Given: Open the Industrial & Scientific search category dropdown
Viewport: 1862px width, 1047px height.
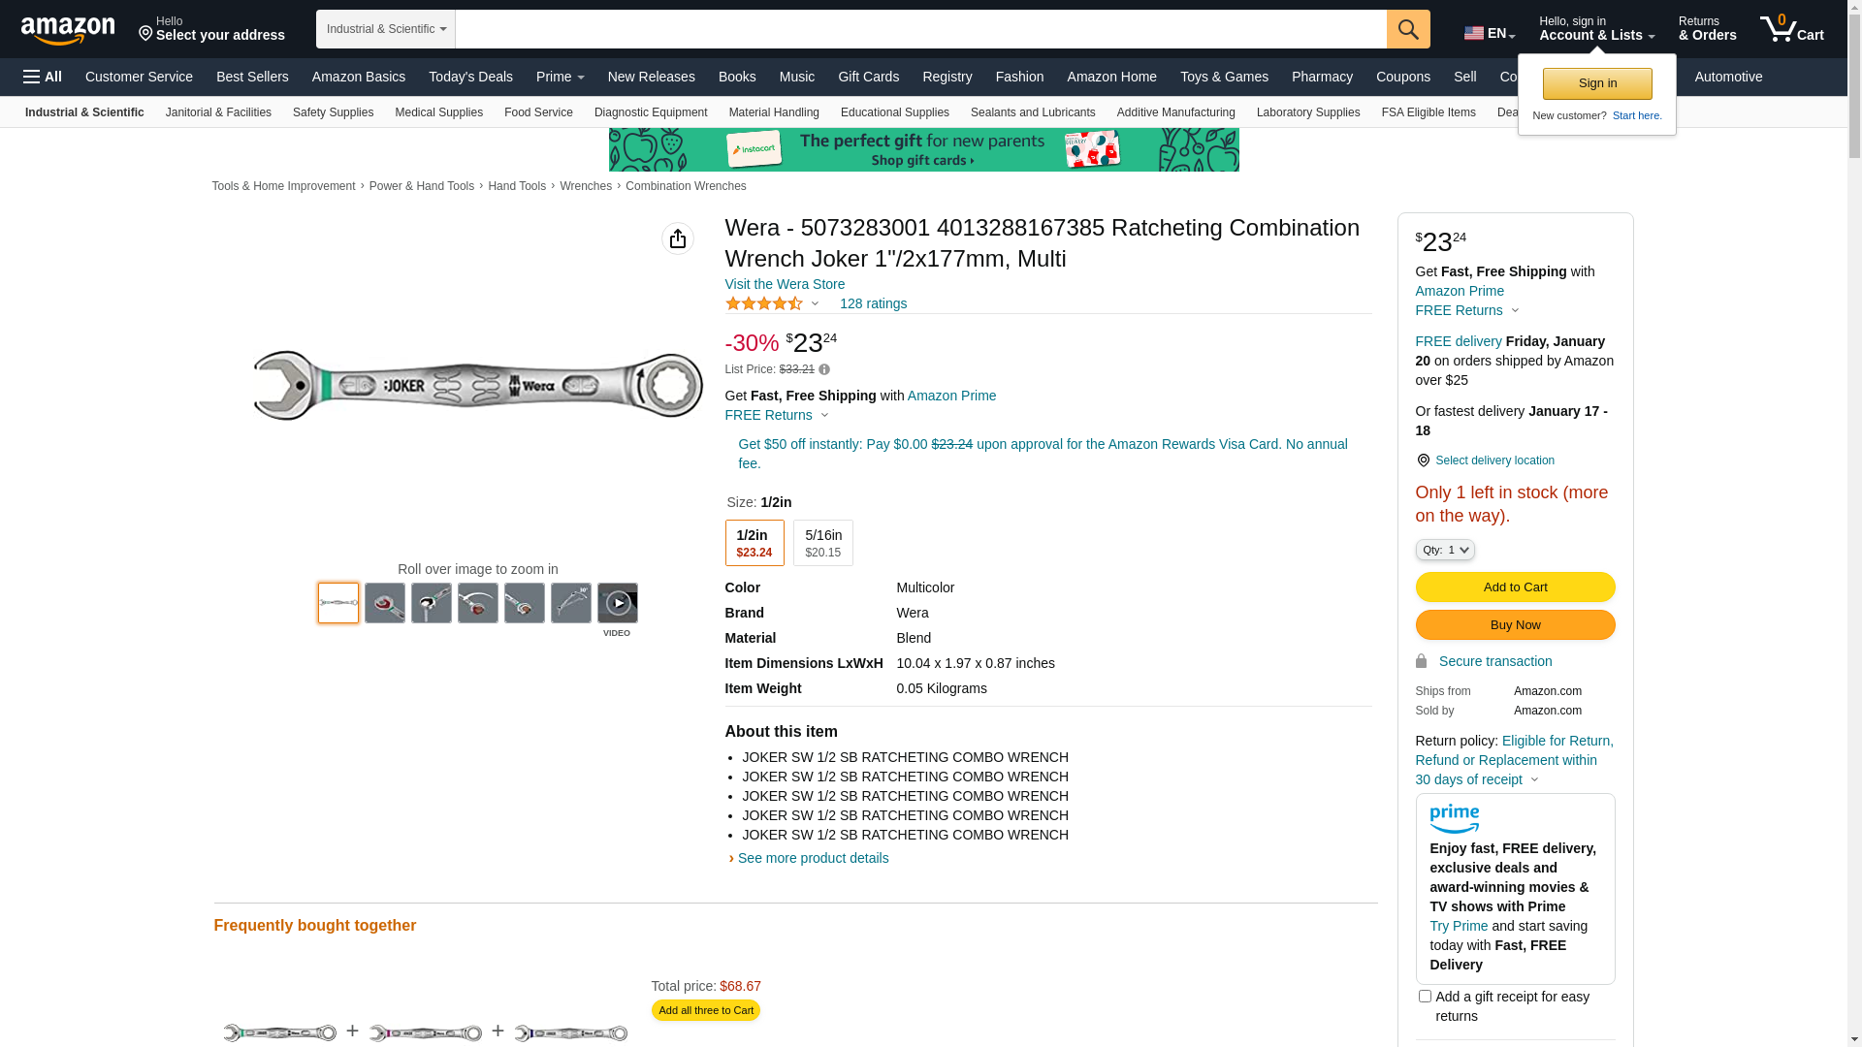Looking at the screenshot, I should click(385, 29).
